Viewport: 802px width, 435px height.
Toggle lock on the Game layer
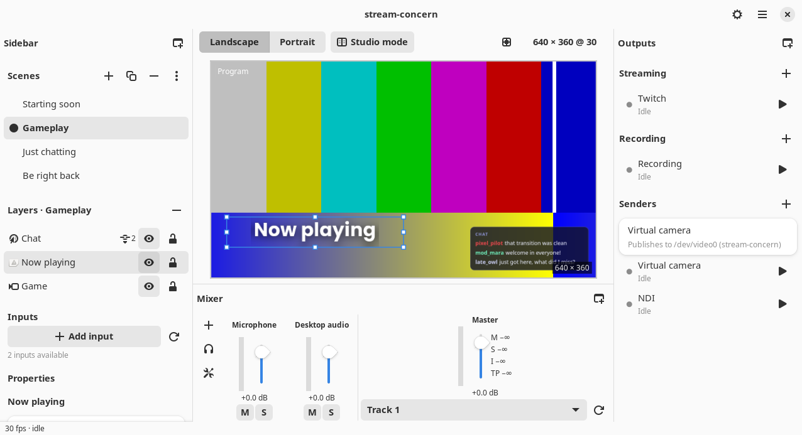click(173, 286)
